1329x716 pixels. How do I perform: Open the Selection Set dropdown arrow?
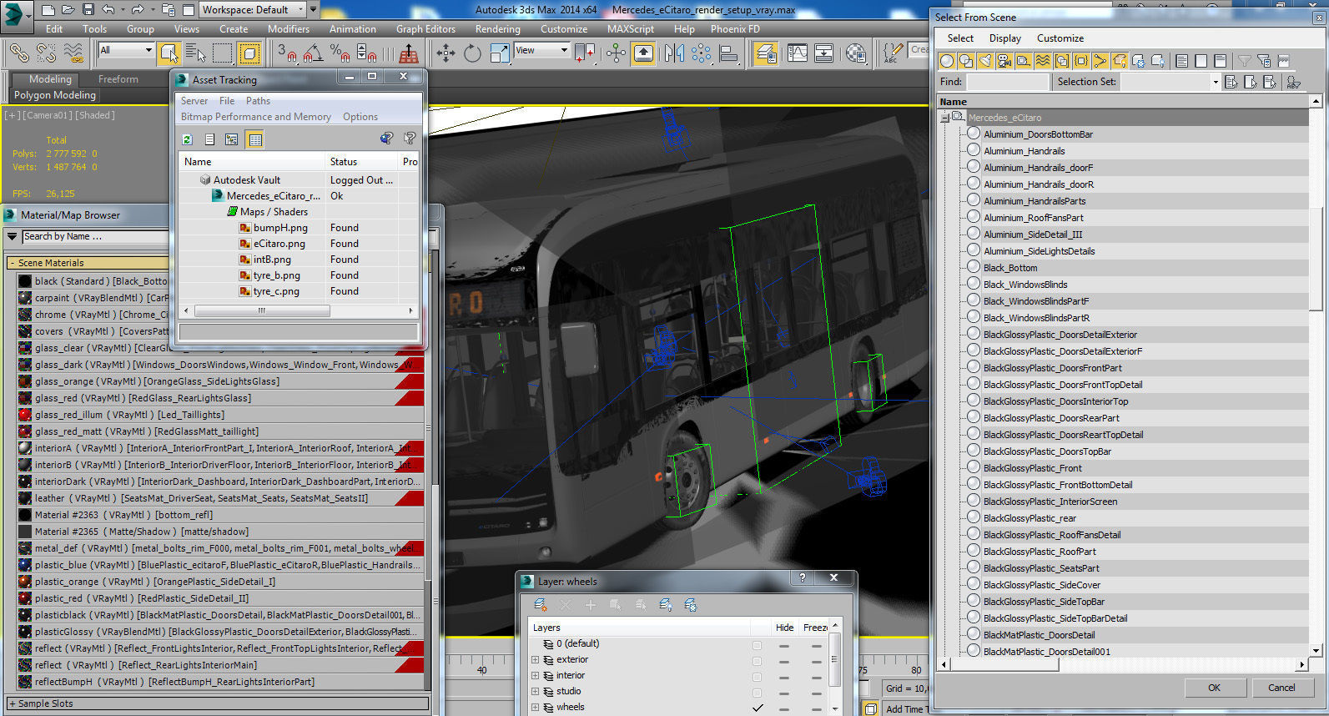tap(1216, 82)
